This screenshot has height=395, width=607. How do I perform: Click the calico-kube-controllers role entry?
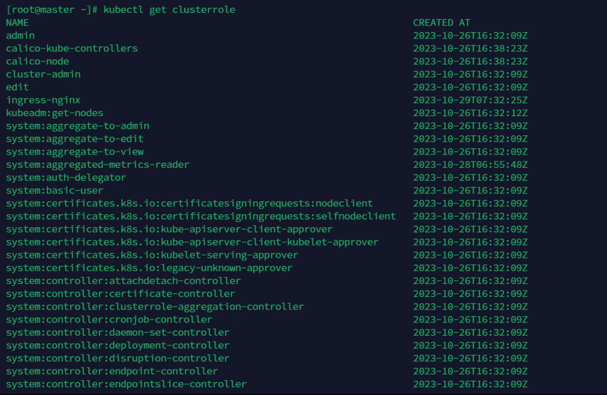(72, 49)
